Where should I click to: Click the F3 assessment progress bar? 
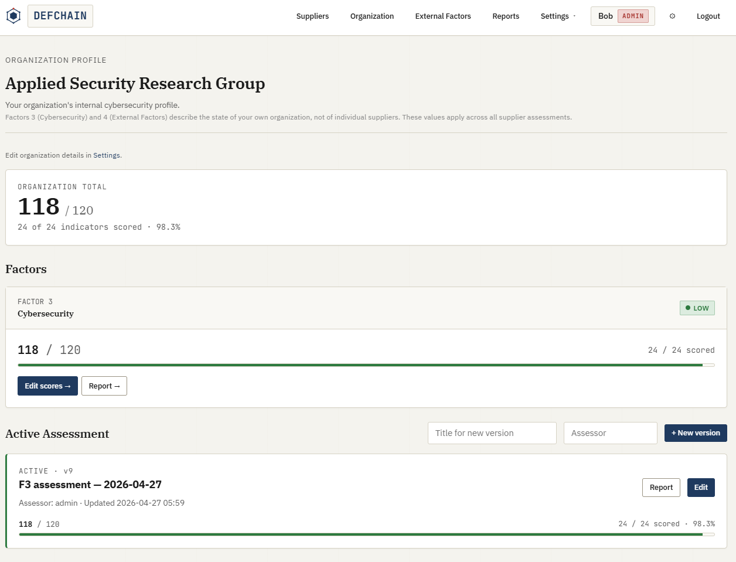pyautogui.click(x=367, y=534)
